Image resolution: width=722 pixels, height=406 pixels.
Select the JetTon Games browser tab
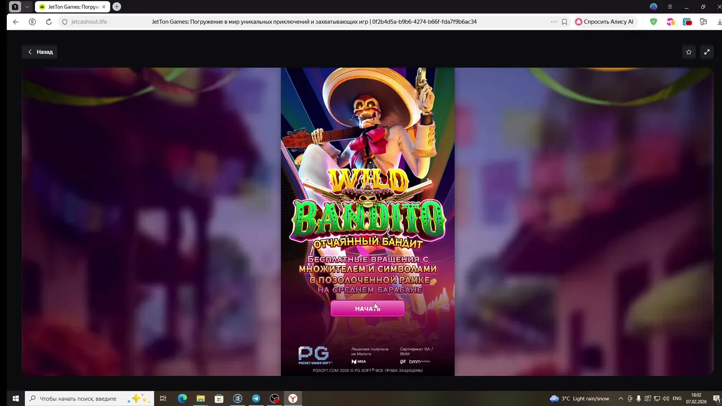pyautogui.click(x=72, y=7)
